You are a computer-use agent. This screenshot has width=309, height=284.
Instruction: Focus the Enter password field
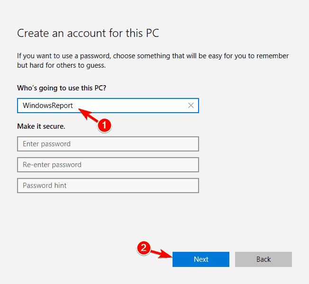(x=108, y=144)
